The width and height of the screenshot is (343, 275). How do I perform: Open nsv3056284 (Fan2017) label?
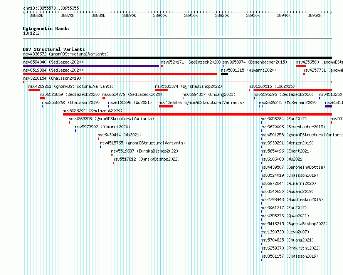(284, 119)
